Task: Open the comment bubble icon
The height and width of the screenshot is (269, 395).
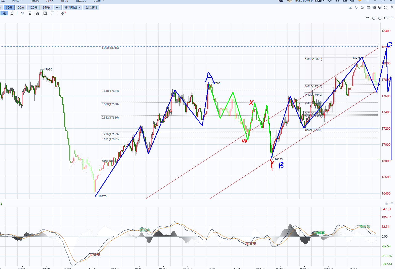Action: (x=53, y=13)
